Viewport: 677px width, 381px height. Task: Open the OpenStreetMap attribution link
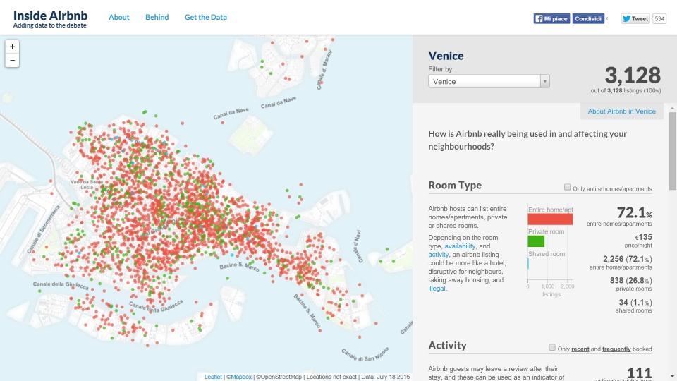(x=279, y=377)
